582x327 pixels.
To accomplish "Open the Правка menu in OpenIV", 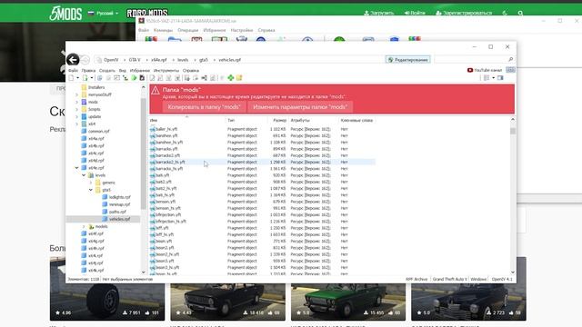I will point(88,71).
